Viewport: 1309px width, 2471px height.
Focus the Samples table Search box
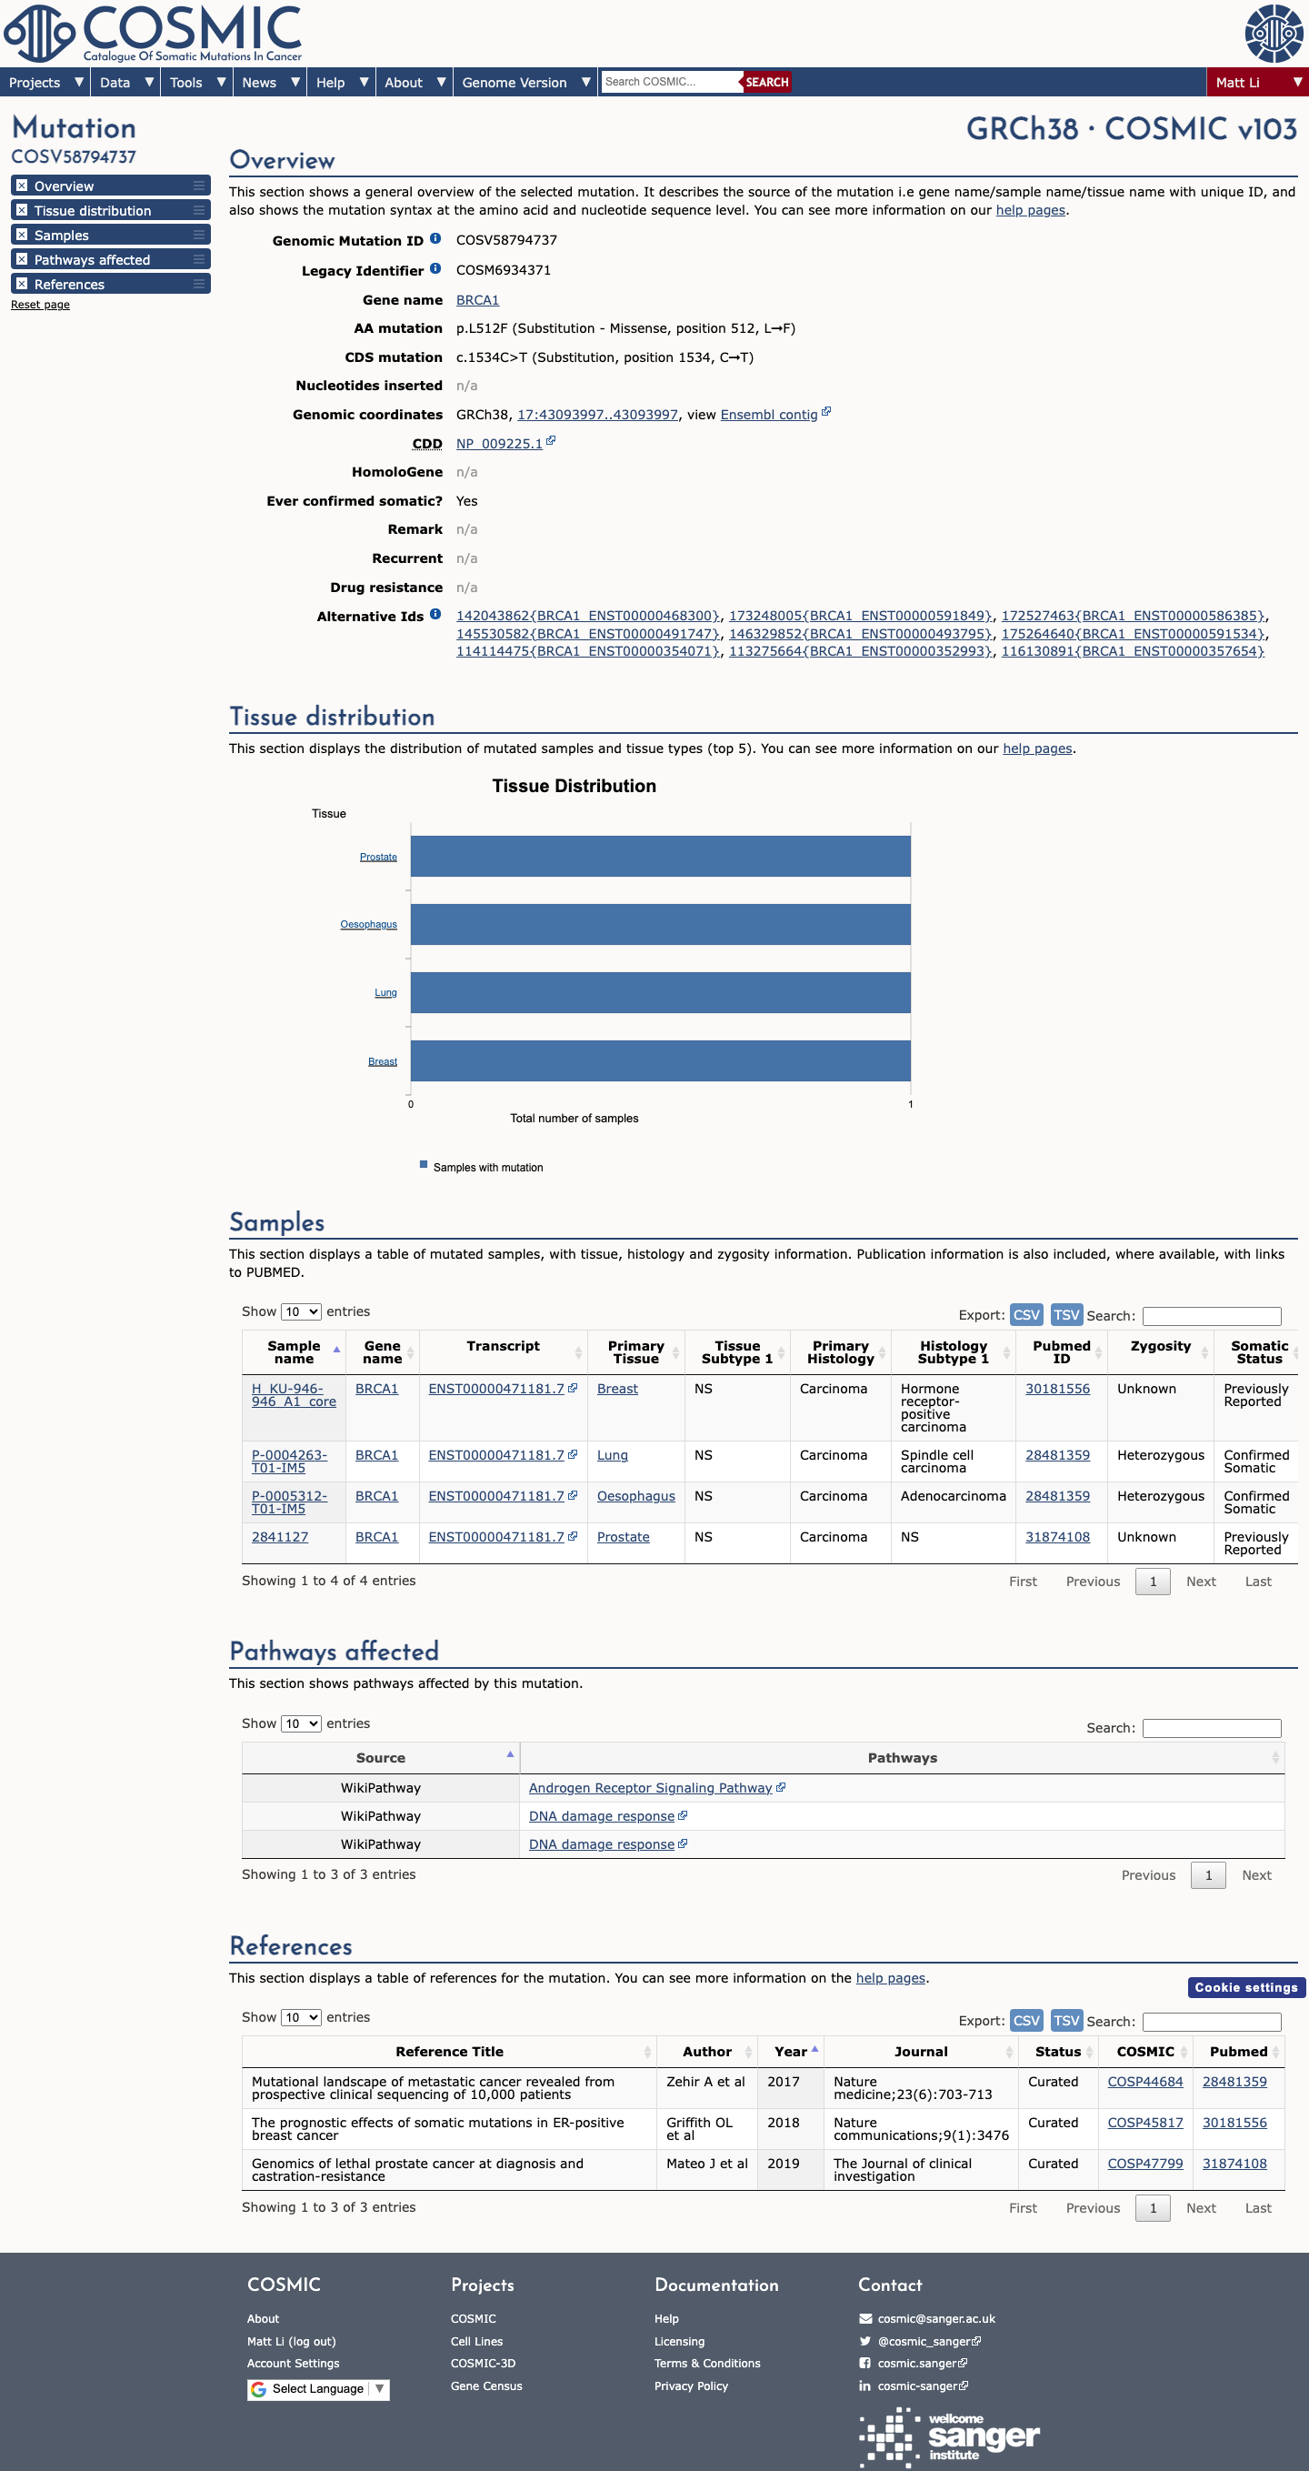pyautogui.click(x=1212, y=1316)
